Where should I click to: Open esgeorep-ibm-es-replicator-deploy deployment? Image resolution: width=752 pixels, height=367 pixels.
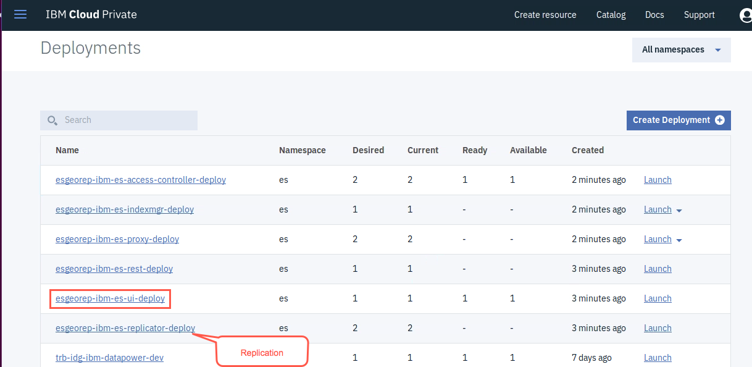tap(125, 328)
